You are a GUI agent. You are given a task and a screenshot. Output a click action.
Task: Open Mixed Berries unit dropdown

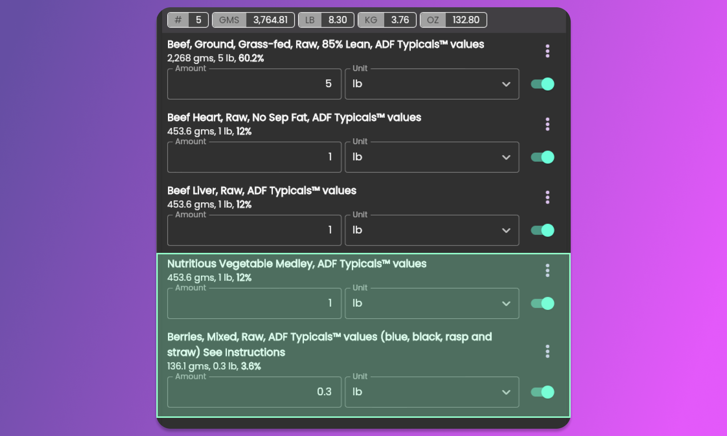[x=431, y=392]
